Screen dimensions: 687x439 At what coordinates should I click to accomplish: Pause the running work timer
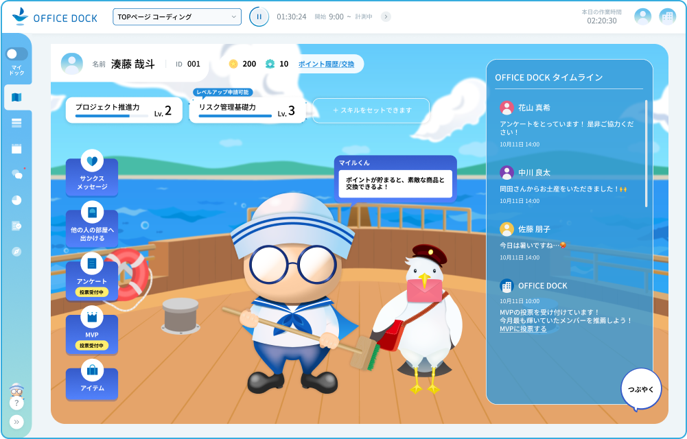click(258, 15)
